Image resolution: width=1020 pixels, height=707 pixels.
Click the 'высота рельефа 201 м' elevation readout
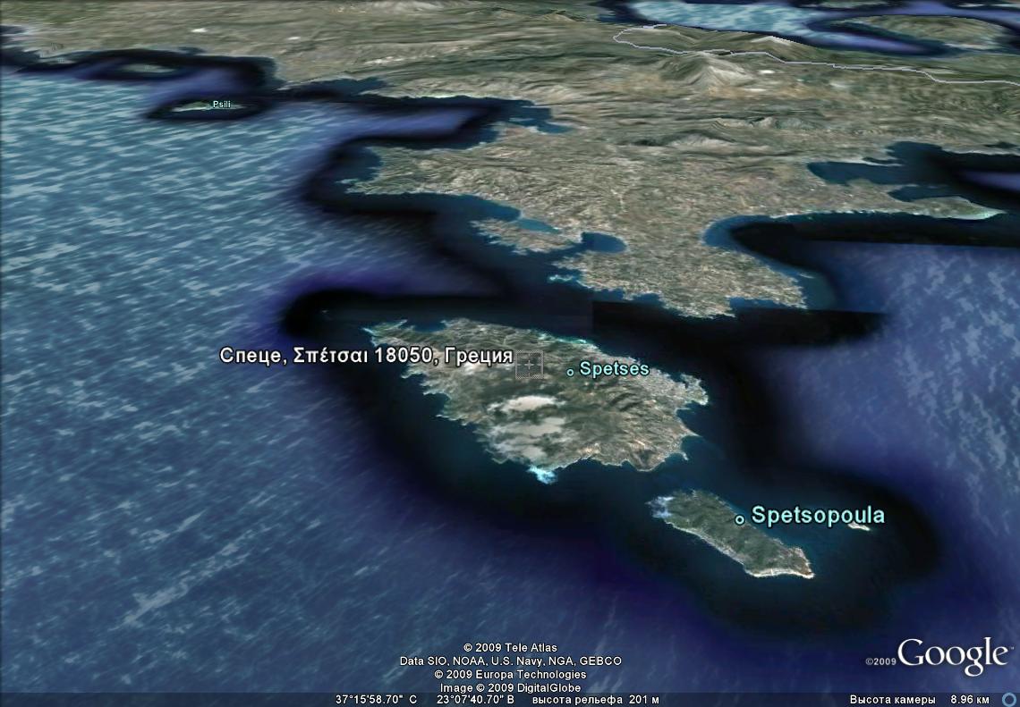pyautogui.click(x=595, y=700)
